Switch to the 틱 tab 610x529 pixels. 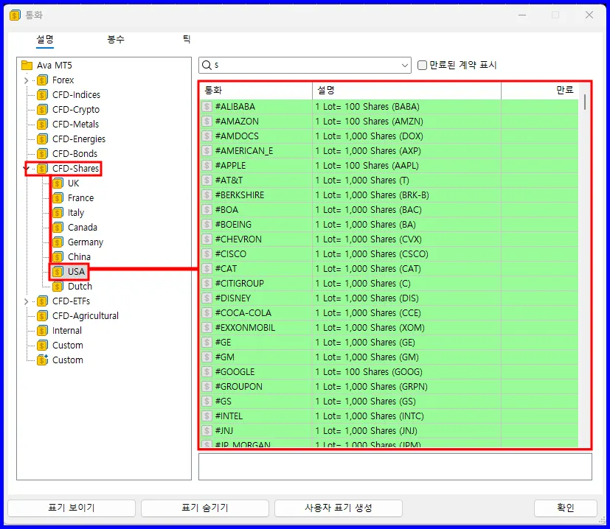click(x=187, y=39)
